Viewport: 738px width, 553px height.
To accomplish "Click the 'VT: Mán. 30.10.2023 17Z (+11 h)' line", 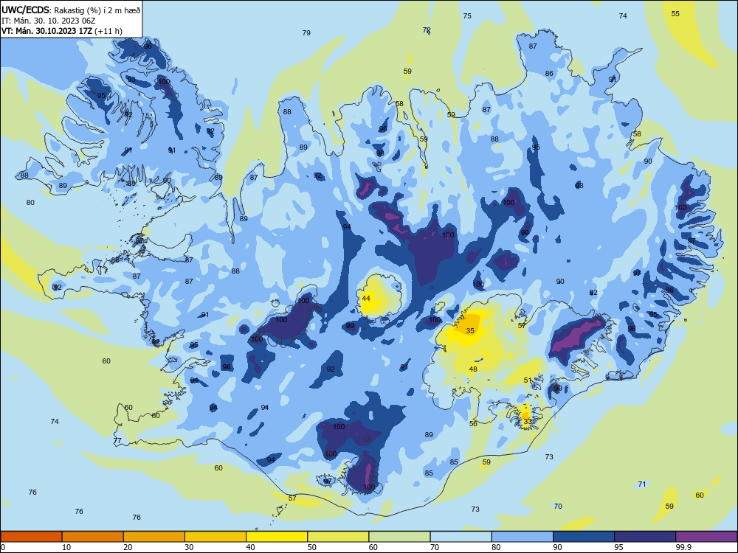I will coord(62,31).
